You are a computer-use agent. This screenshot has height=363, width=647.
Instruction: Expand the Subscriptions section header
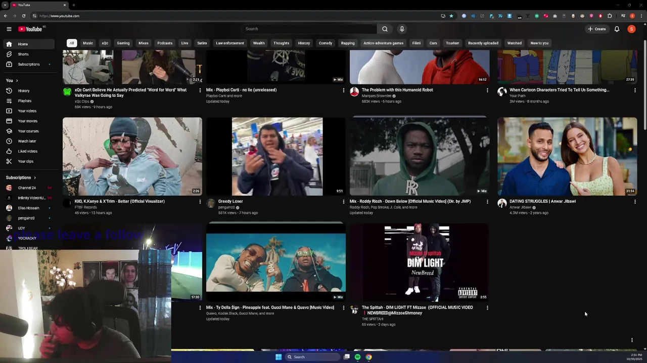point(21,177)
